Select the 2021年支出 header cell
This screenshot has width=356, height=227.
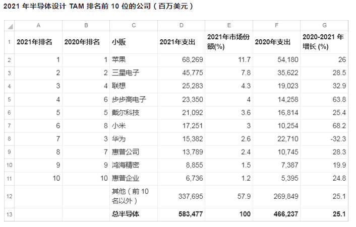click(181, 42)
